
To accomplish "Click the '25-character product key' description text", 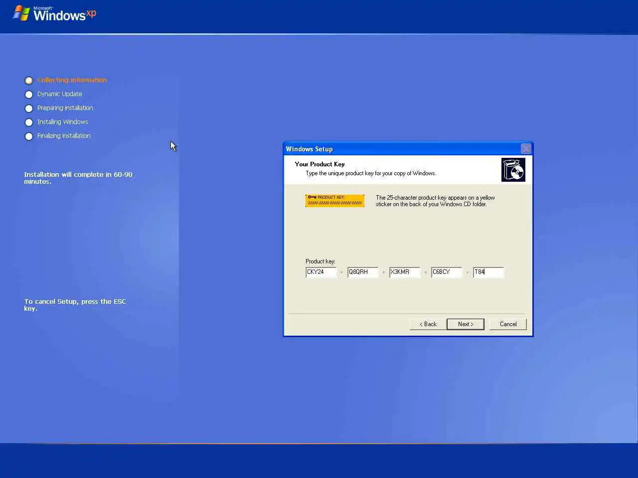I will tap(435, 201).
